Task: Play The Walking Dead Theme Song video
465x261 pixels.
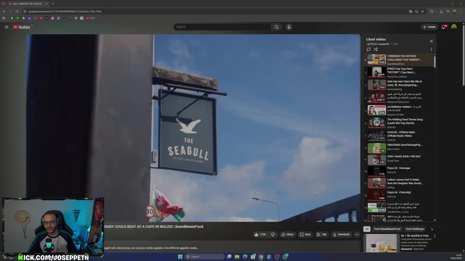Action: [x=399, y=123]
